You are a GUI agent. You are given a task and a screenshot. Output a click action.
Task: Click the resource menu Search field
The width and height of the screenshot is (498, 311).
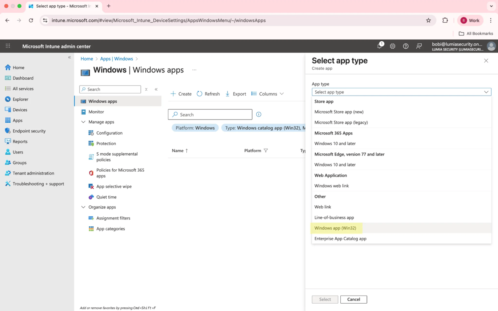(110, 89)
